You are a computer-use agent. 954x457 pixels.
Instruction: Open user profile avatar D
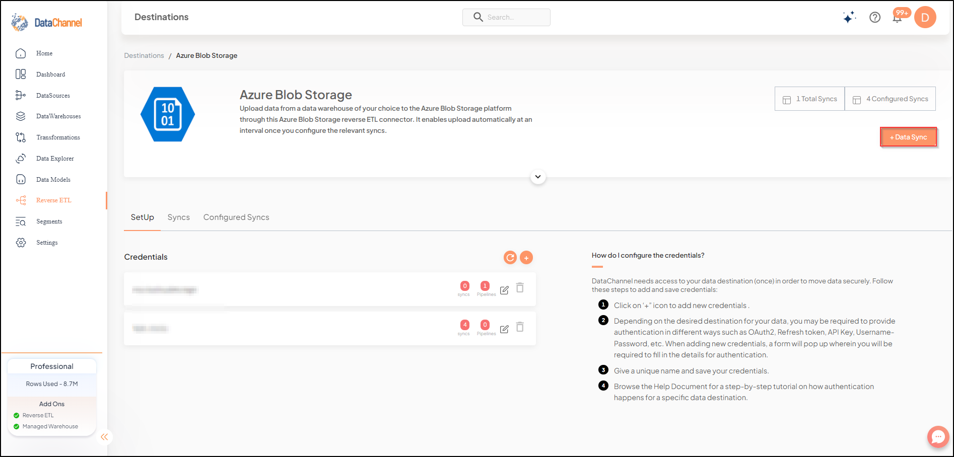(925, 17)
